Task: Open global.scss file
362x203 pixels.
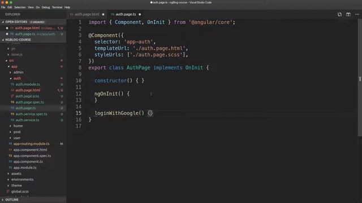Action: coord(33,192)
